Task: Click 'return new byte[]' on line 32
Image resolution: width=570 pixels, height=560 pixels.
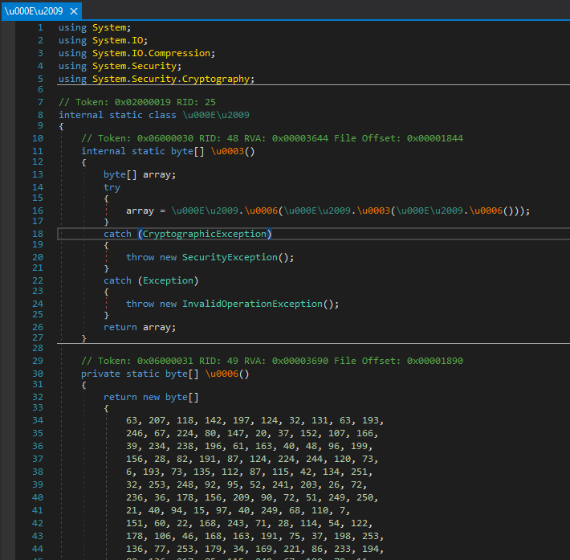Action: click(151, 397)
